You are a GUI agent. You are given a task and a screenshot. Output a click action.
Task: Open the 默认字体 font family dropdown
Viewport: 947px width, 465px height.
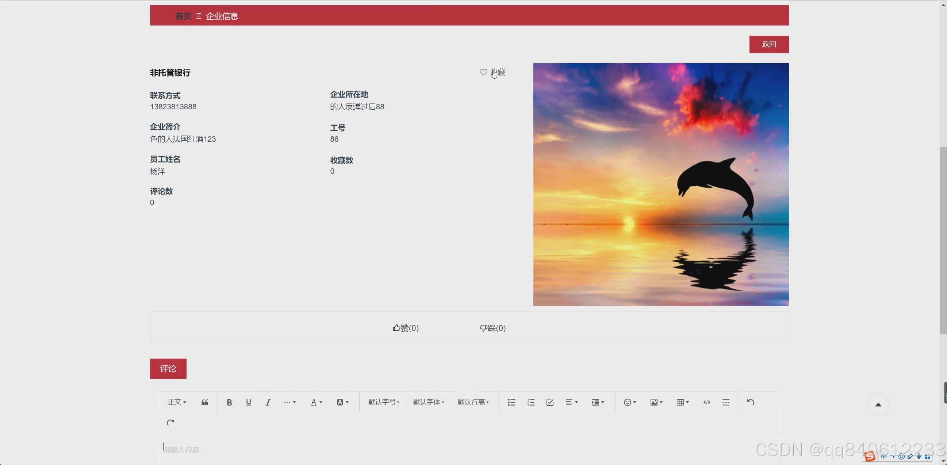[x=428, y=402]
